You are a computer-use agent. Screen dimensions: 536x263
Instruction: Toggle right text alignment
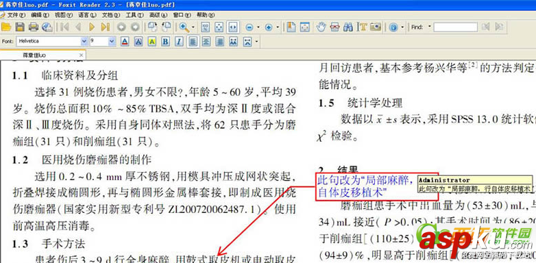pos(220,42)
